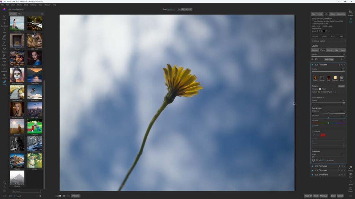The height and width of the screenshot is (199, 355).
Task: Toggle the Sun Flare filter on/off
Action: tap(312, 175)
